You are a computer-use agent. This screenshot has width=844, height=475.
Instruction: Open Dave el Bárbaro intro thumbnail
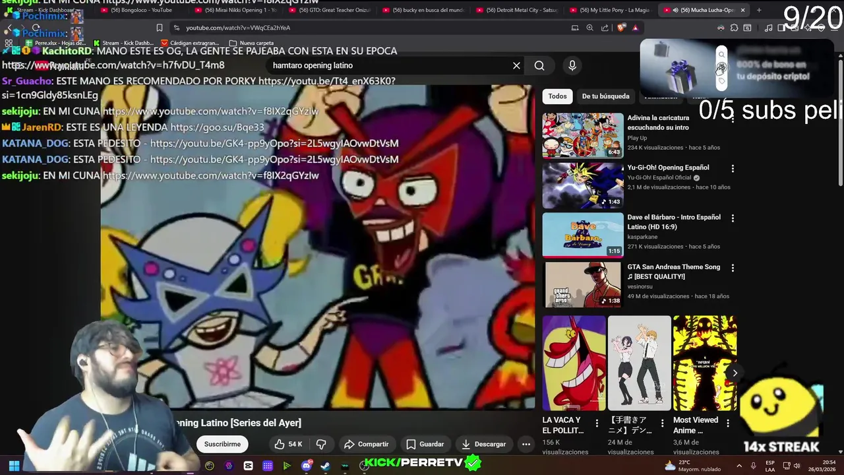click(x=583, y=235)
